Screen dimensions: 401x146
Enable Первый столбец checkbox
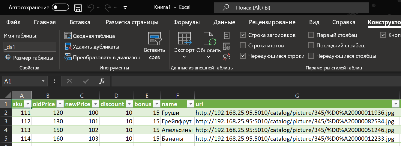pos(311,35)
